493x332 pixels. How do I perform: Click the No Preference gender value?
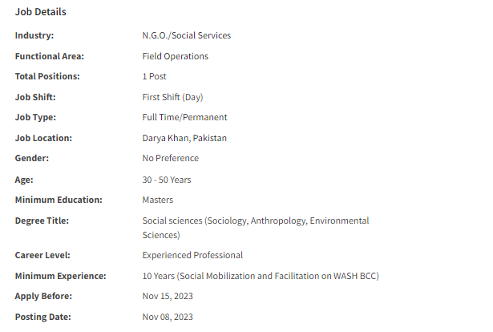[x=171, y=158]
